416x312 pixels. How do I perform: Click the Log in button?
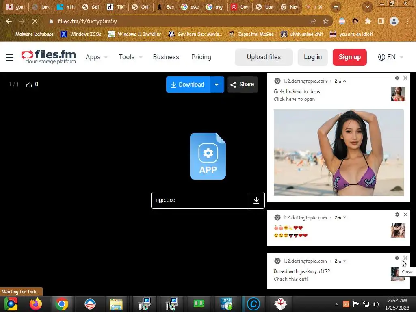pyautogui.click(x=313, y=57)
